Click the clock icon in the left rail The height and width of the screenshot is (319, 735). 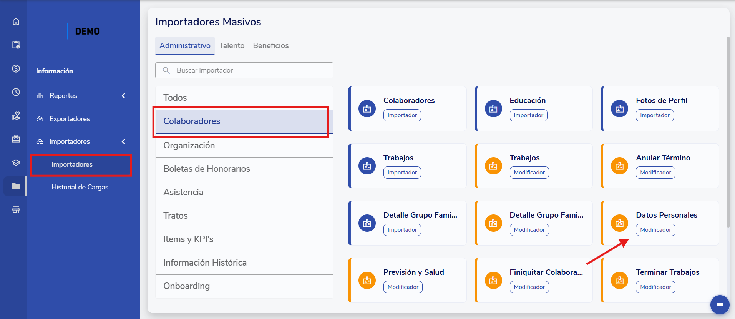pyautogui.click(x=16, y=92)
